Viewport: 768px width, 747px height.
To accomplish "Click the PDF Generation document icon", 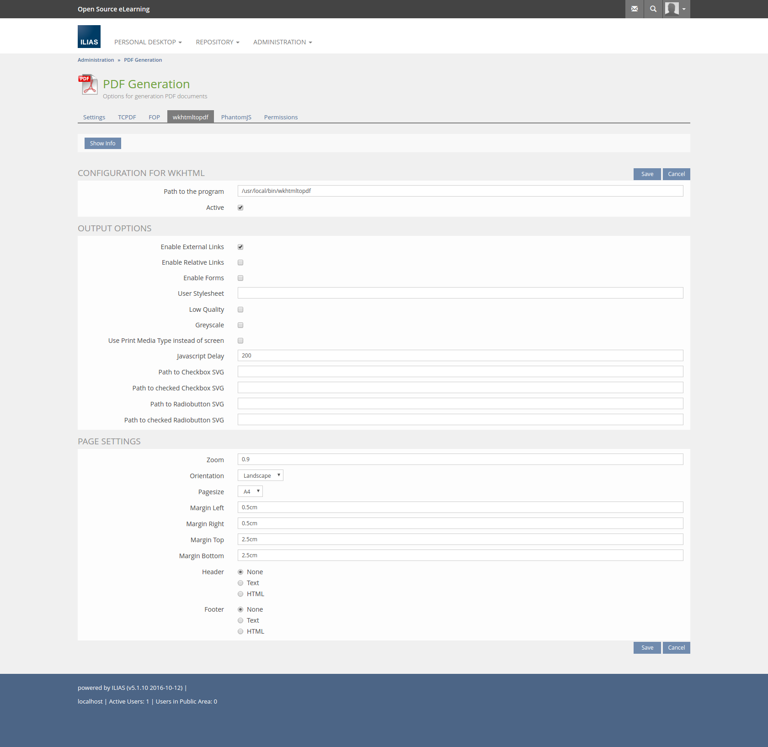I will click(88, 85).
